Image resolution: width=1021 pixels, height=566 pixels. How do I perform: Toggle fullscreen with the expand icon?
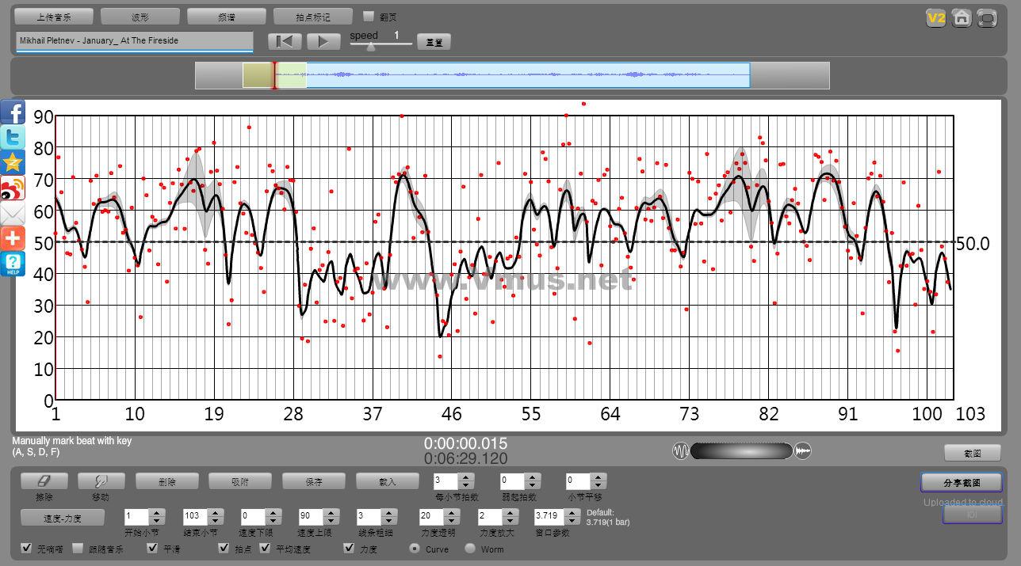[x=986, y=18]
